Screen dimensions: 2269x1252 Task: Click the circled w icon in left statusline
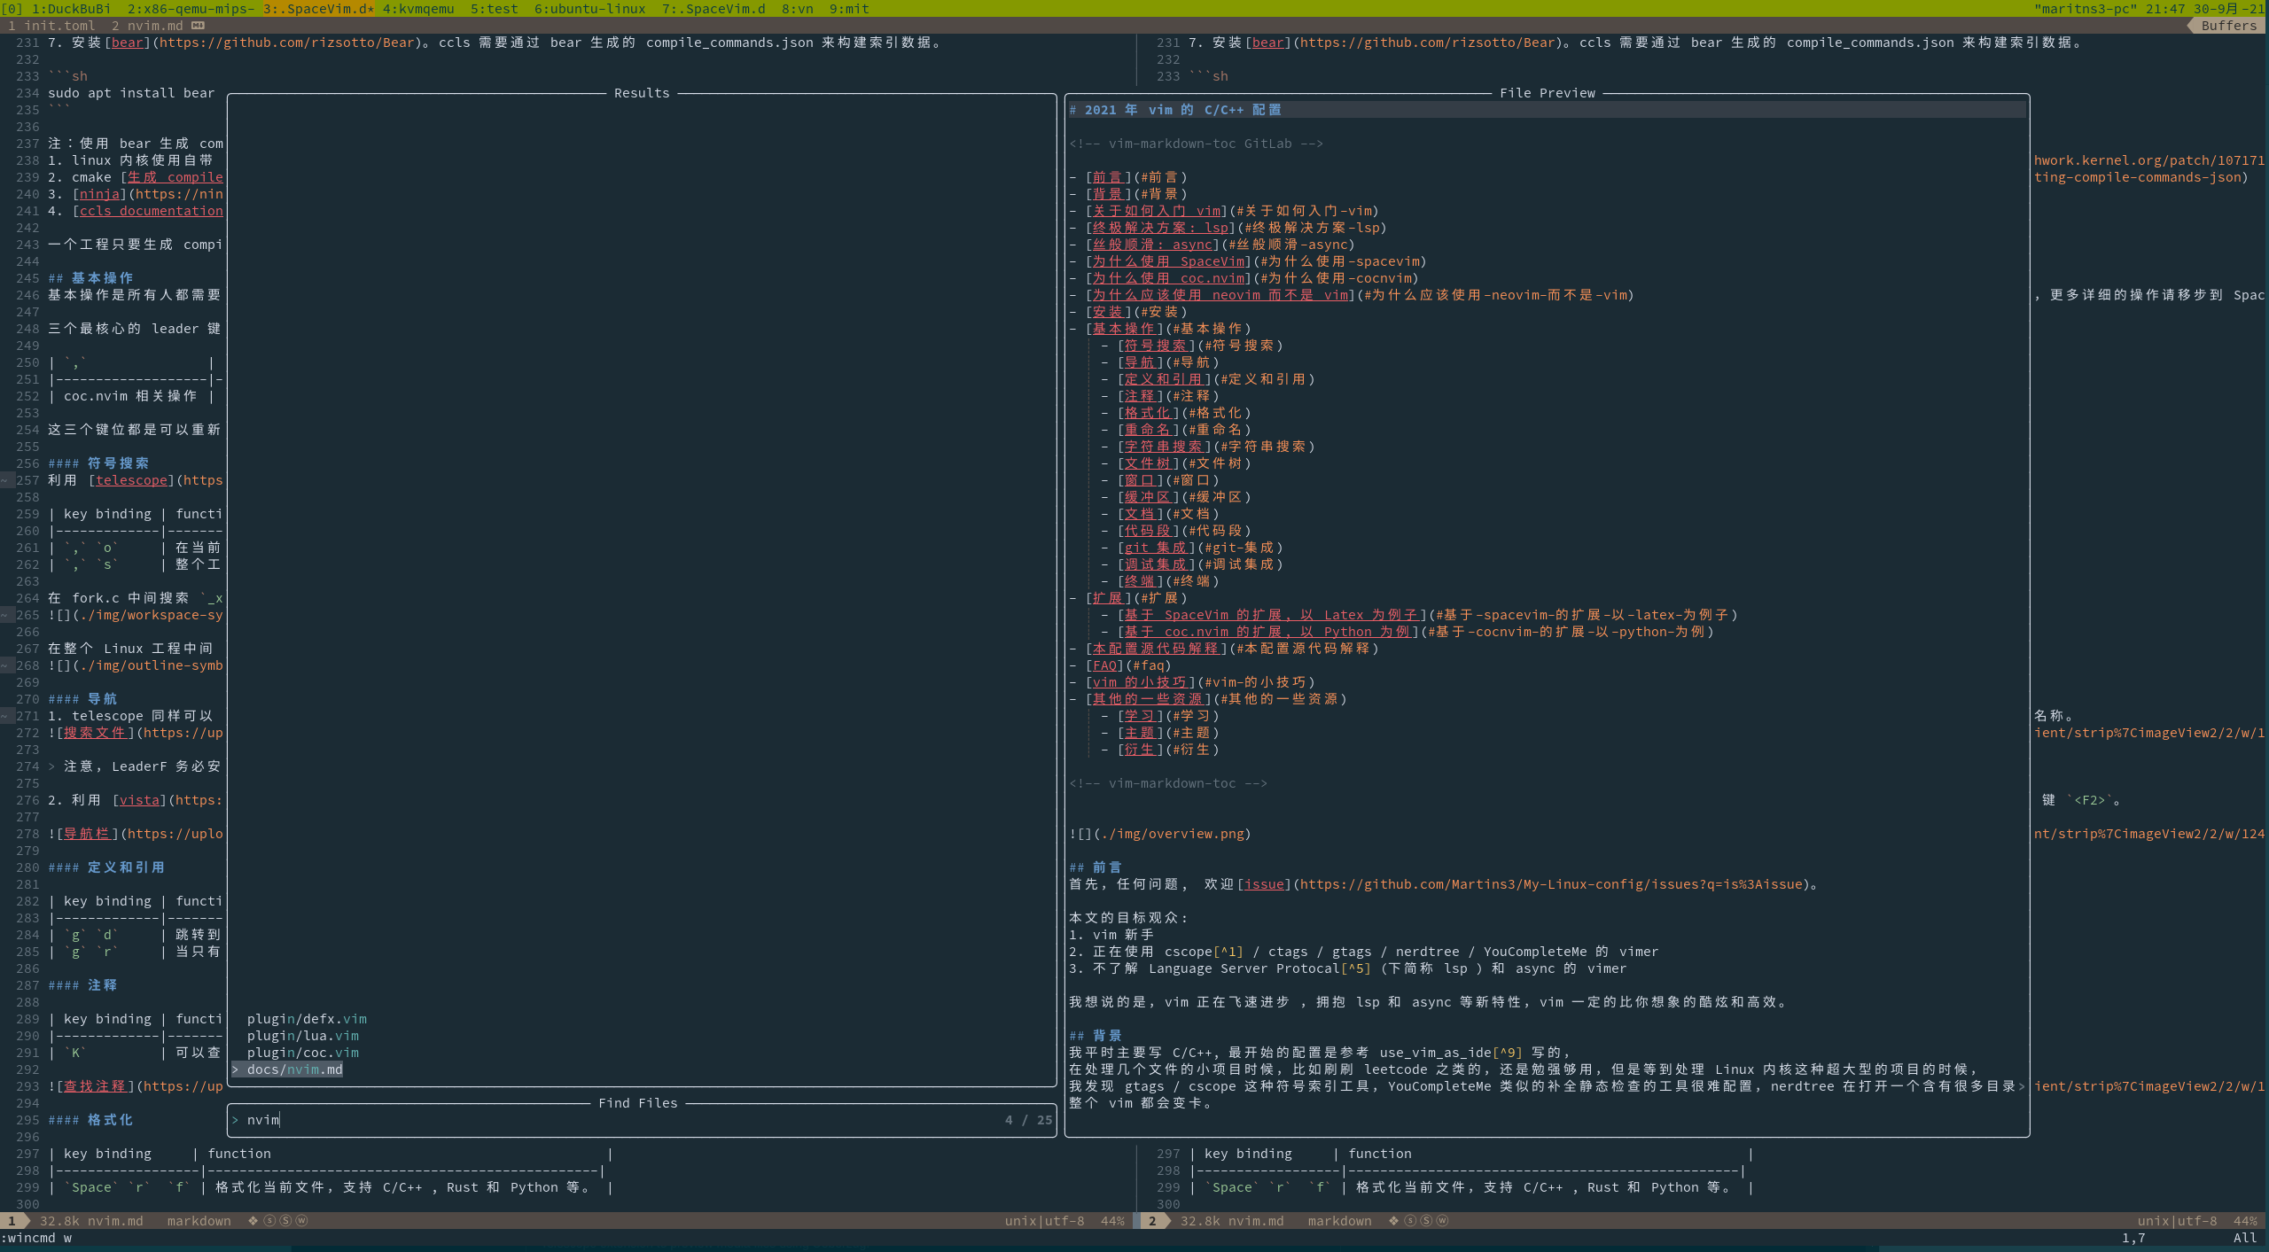point(301,1221)
